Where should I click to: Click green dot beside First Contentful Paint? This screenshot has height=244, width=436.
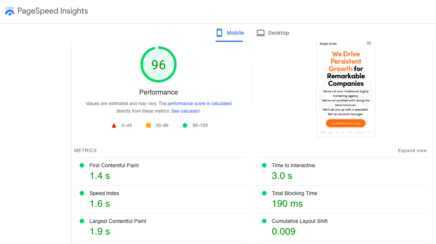click(x=82, y=165)
